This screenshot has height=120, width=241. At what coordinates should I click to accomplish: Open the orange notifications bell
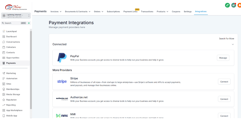239,5
